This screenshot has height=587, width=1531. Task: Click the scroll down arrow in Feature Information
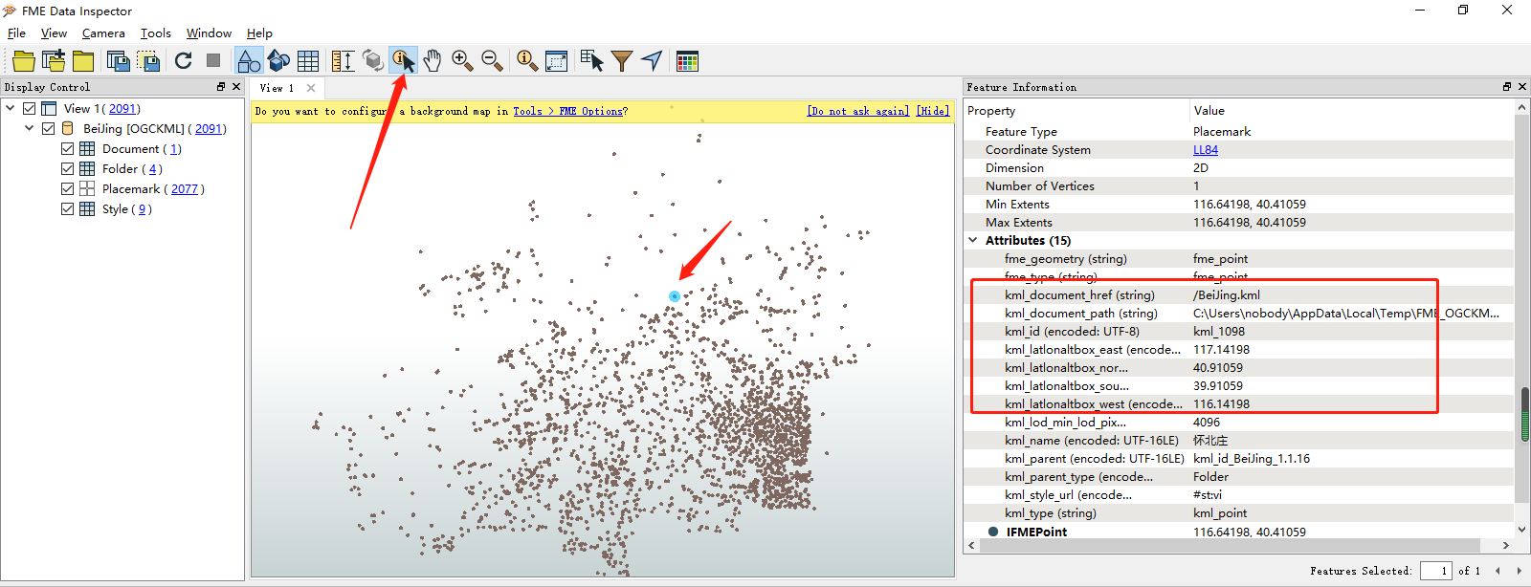[1521, 529]
